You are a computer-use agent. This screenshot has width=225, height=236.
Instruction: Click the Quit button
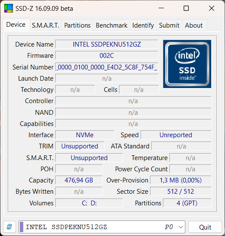pyautogui.click(x=205, y=227)
